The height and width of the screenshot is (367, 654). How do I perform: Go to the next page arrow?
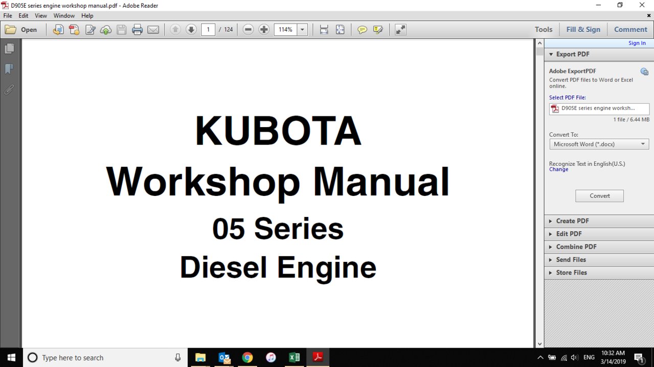coord(191,30)
